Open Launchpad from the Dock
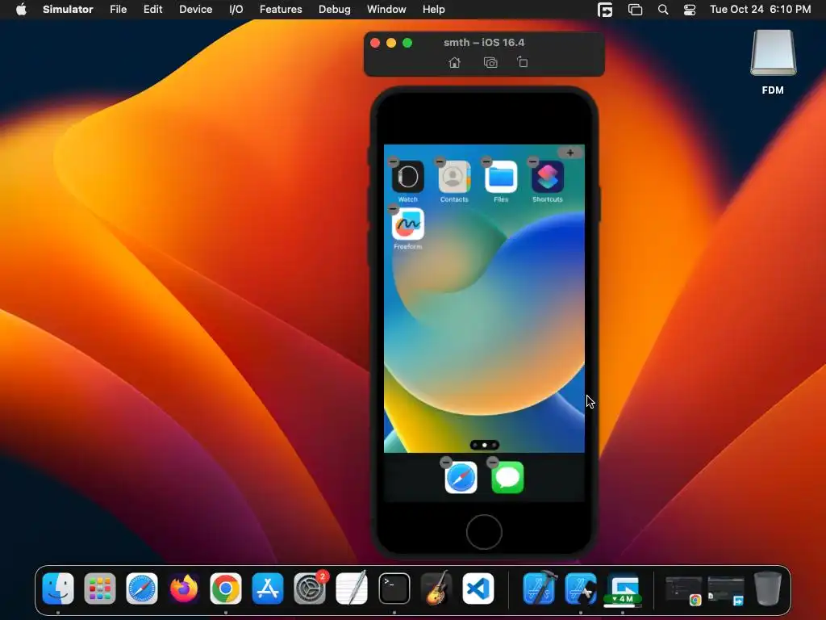 point(99,589)
